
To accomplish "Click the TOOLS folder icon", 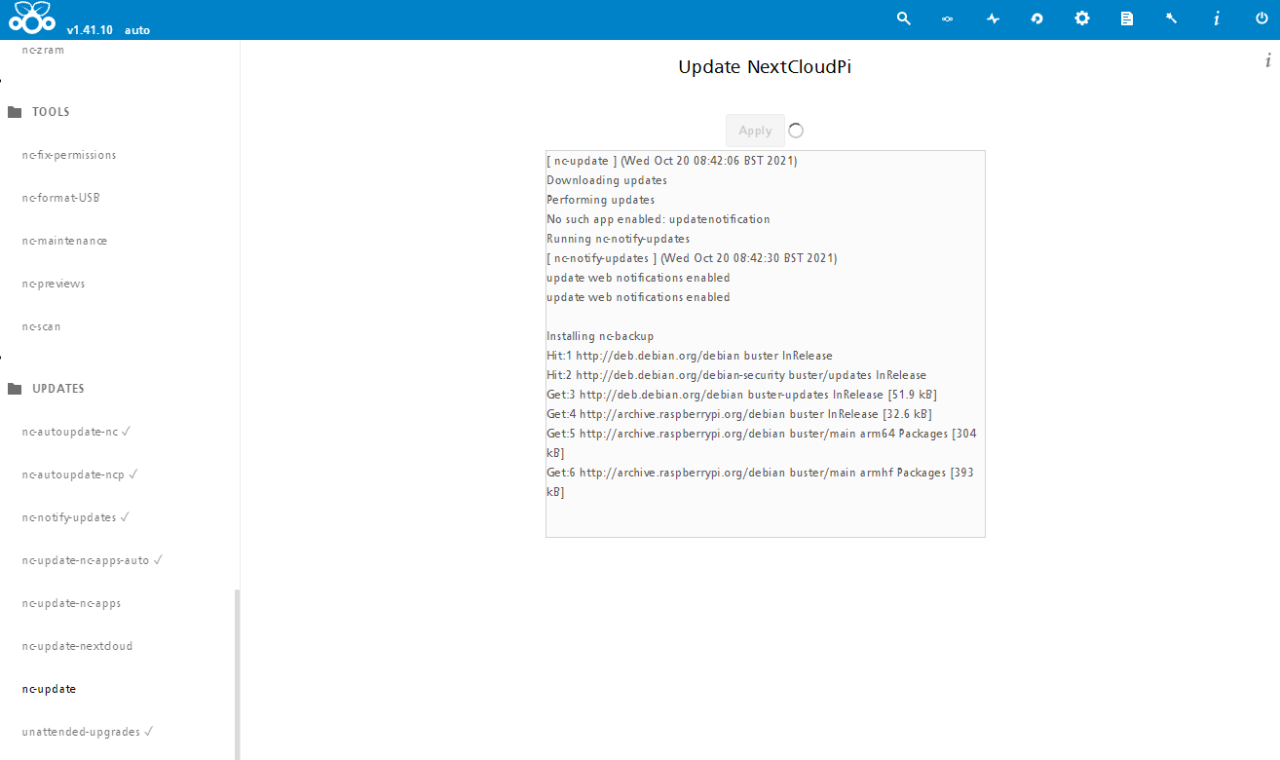I will tap(15, 112).
